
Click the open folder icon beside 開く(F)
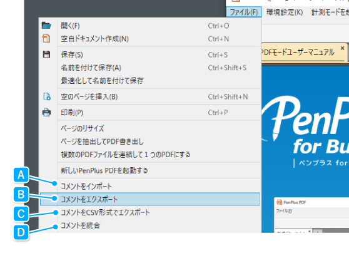[x=46, y=26]
